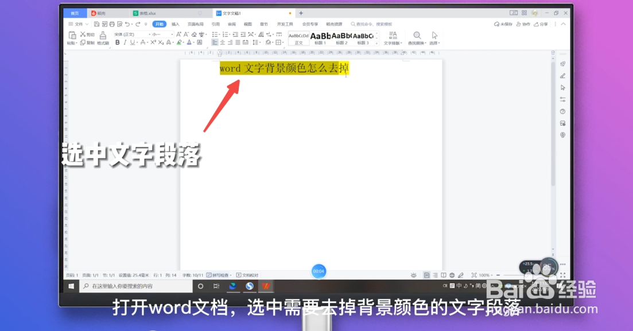Center align the paragraph
The image size is (633, 331).
pyautogui.click(x=223, y=42)
